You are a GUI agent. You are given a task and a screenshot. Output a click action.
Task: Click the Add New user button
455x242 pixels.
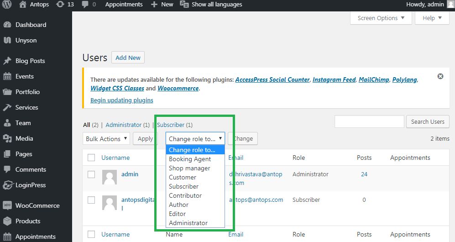click(128, 58)
